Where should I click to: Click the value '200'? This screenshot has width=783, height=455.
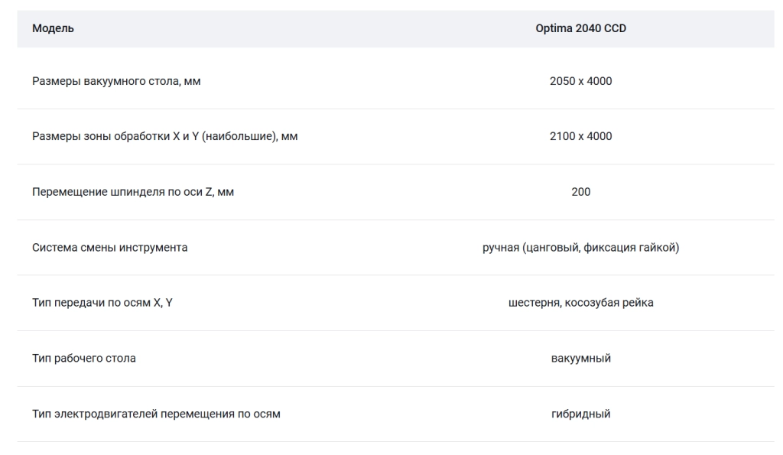click(581, 192)
